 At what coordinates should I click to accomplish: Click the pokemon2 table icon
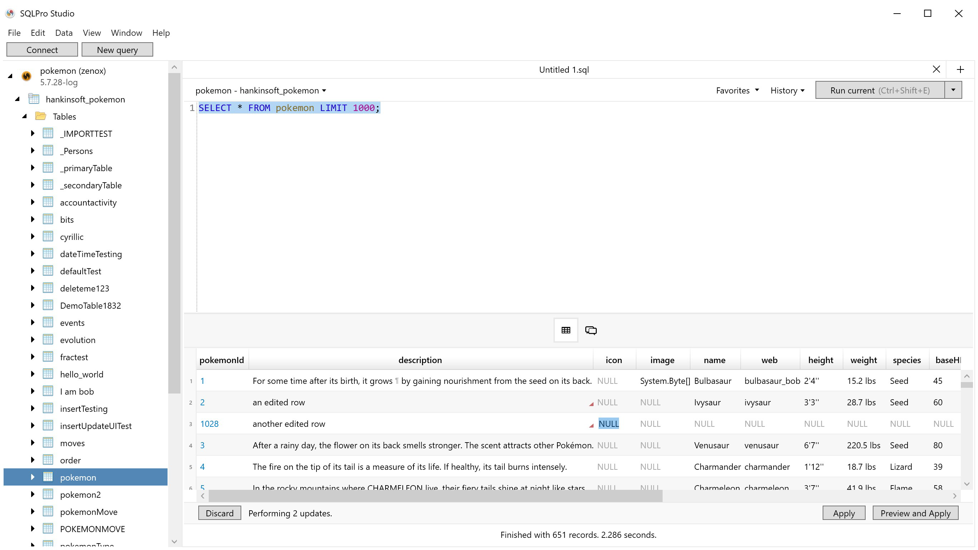(x=48, y=494)
